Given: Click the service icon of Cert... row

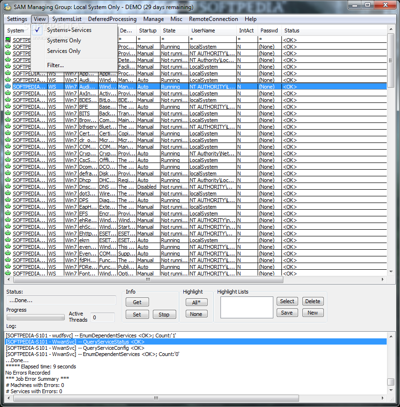Looking at the screenshot, I should [8, 133].
